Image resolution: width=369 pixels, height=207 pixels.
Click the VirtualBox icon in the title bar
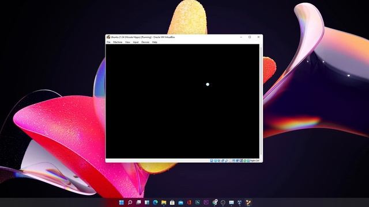[108, 37]
